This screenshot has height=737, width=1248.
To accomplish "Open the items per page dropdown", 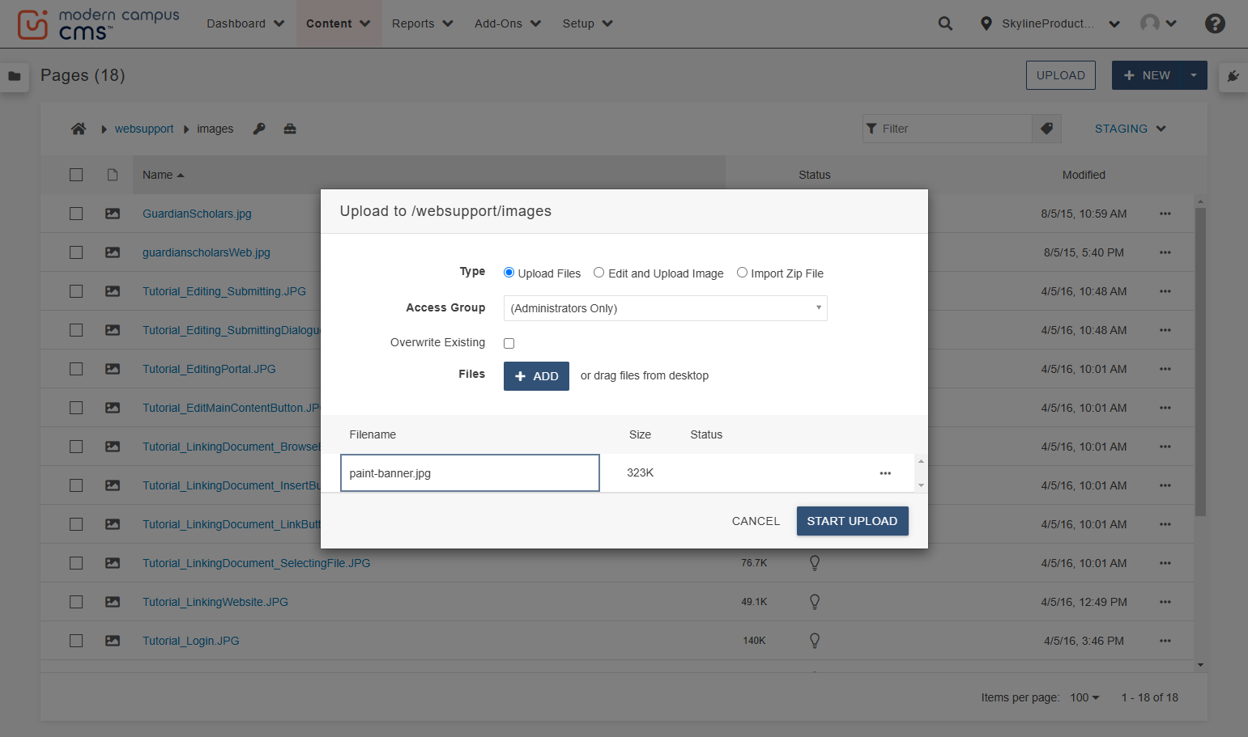I will tap(1085, 697).
